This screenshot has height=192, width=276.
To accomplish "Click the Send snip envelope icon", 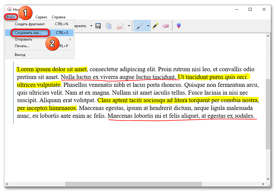I will [120, 26].
